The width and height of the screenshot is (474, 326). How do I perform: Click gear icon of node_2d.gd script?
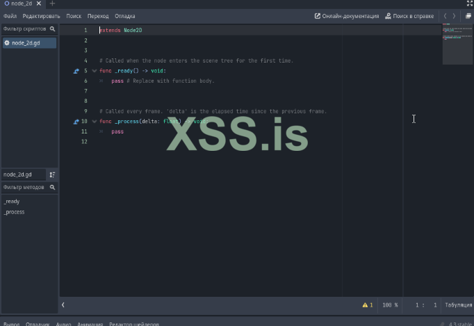(x=7, y=43)
